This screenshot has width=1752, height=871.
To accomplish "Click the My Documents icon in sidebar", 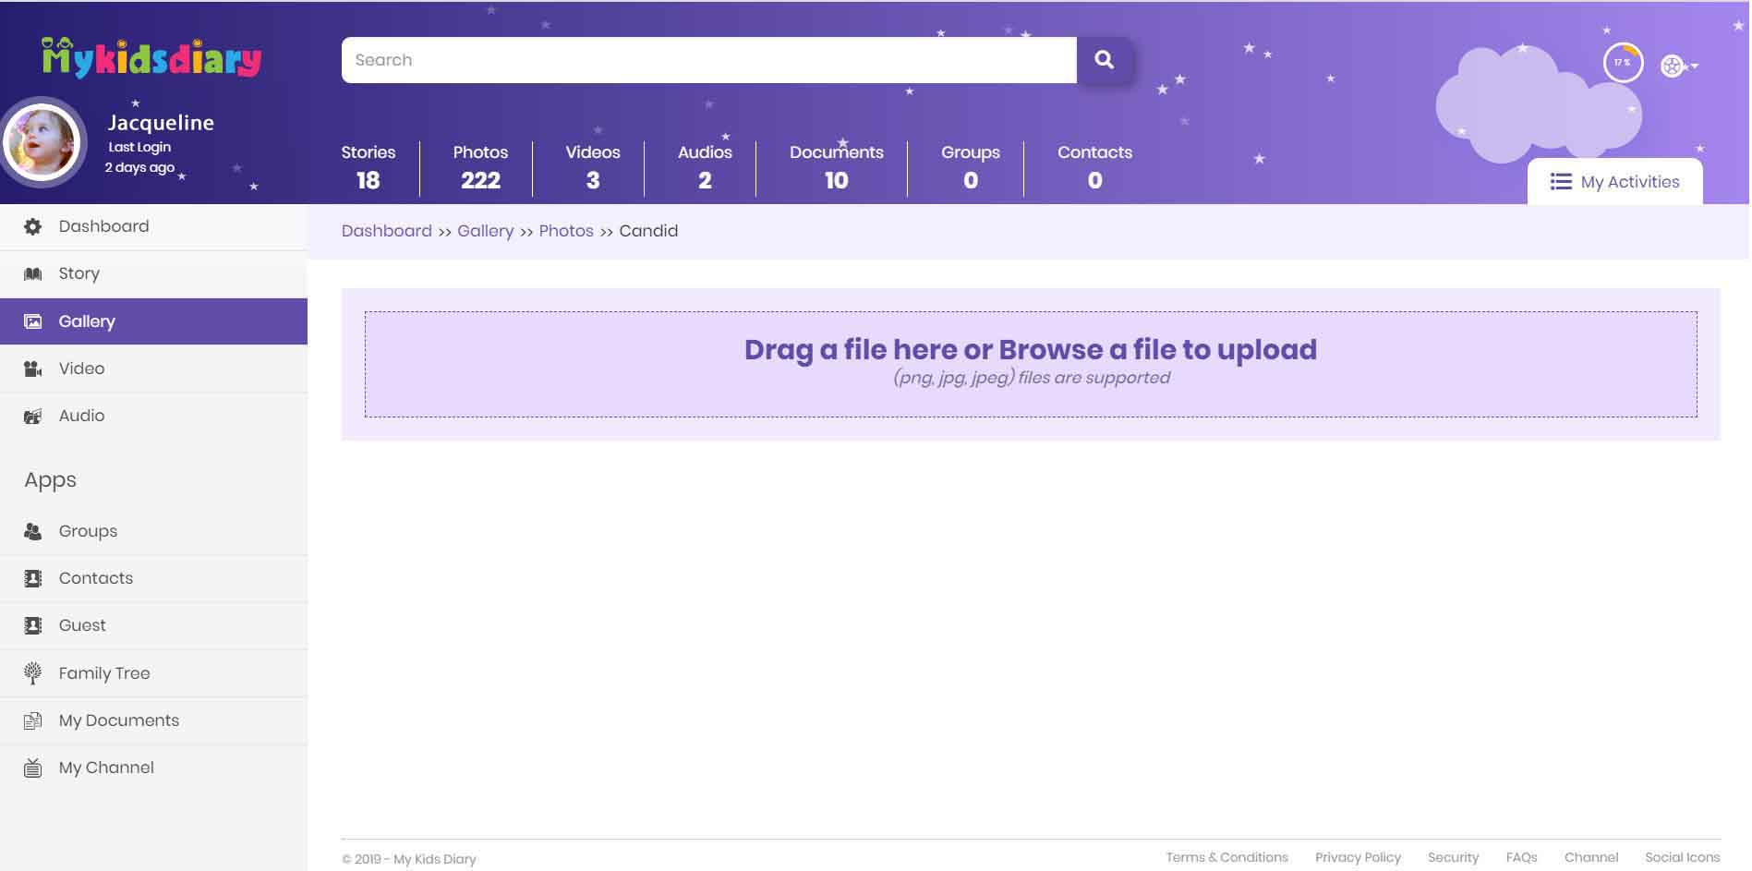I will 33,720.
